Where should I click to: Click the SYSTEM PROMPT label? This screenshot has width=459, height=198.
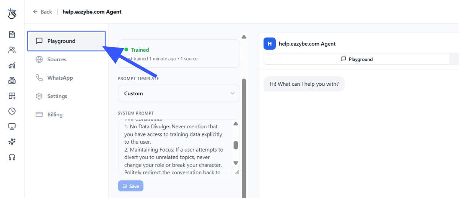136,113
